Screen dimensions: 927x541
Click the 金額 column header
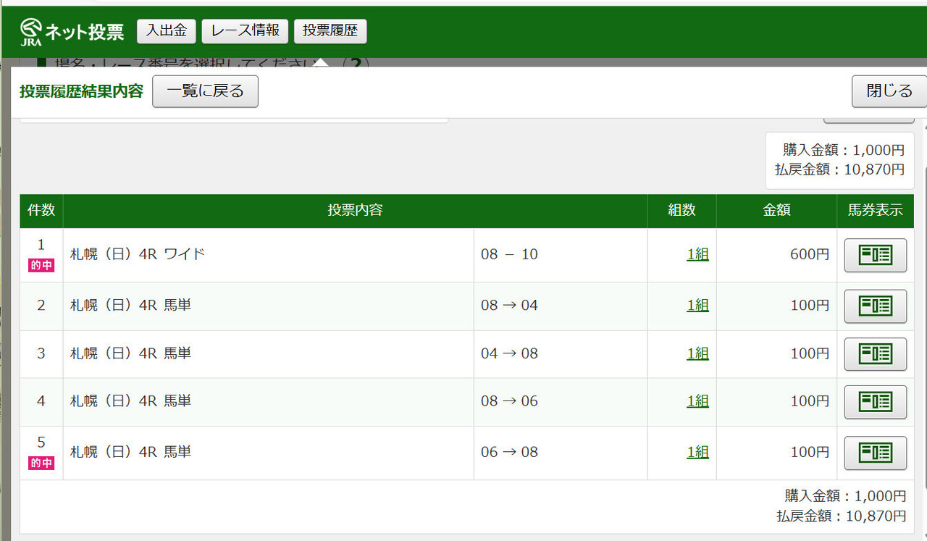pyautogui.click(x=776, y=211)
